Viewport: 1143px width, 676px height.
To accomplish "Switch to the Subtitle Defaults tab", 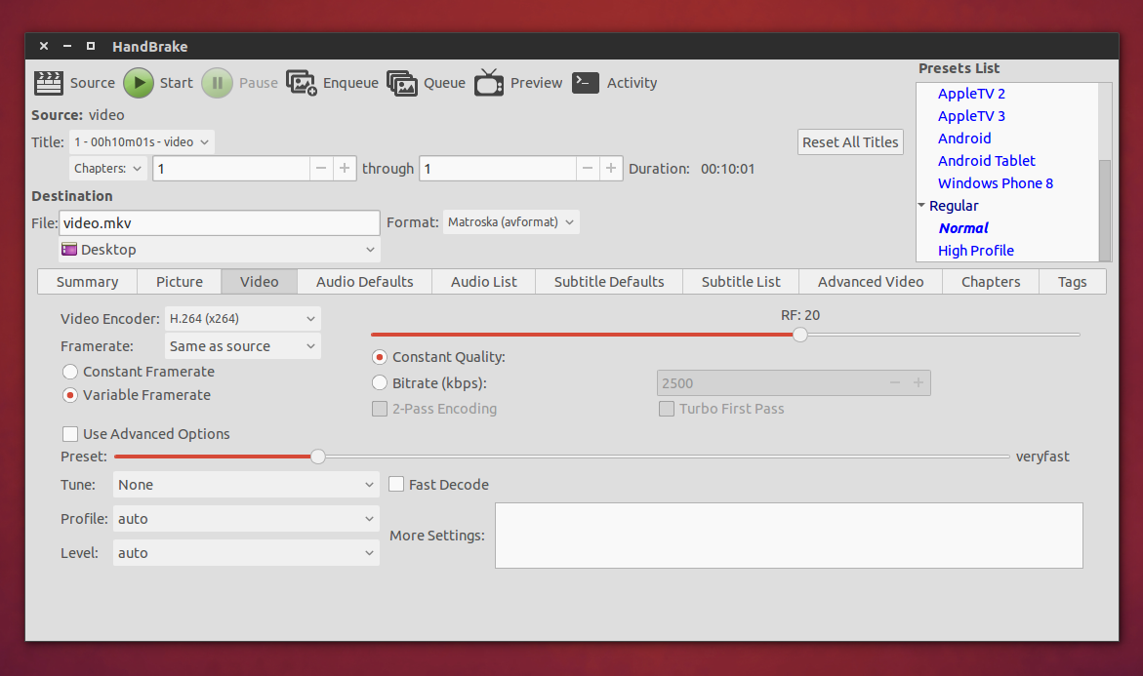I will (x=609, y=282).
